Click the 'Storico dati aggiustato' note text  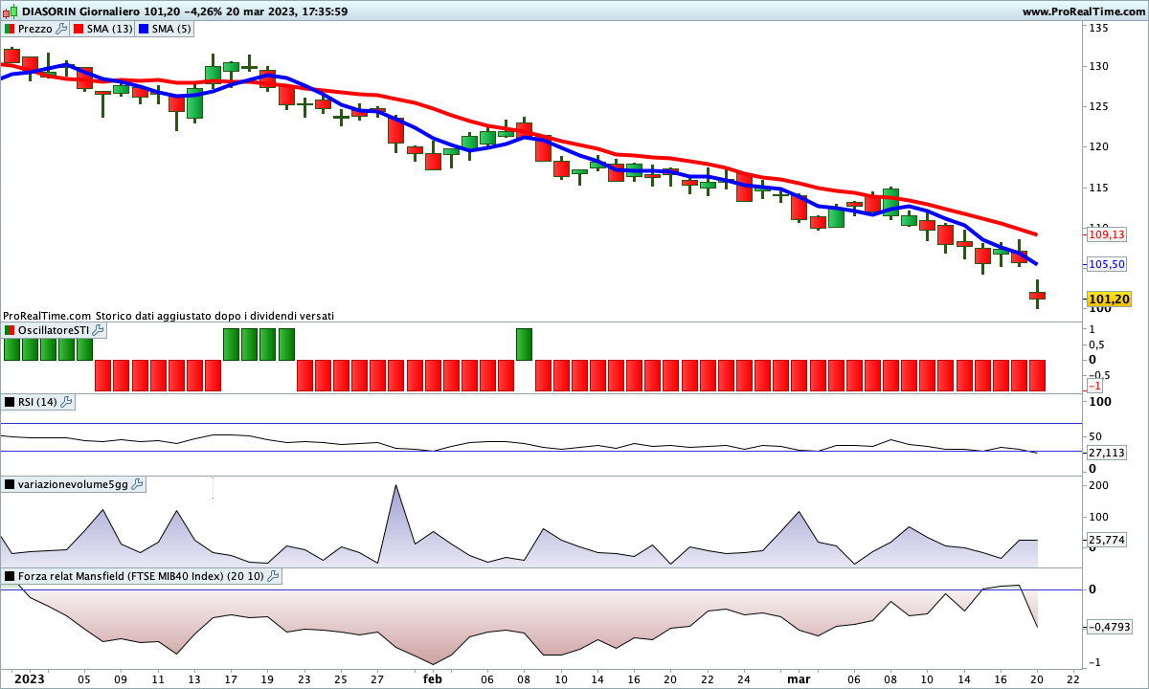click(214, 315)
